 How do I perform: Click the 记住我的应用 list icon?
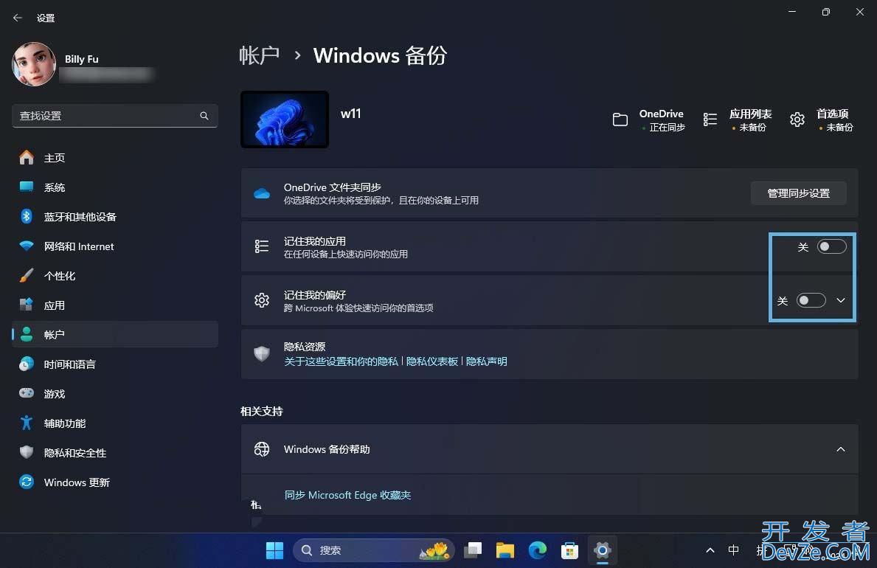(x=262, y=246)
